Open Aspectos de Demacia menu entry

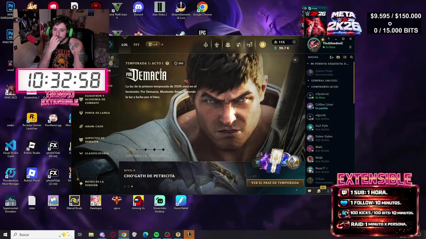click(92, 140)
